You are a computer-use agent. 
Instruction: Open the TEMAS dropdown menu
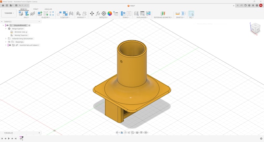click(x=126, y=17)
